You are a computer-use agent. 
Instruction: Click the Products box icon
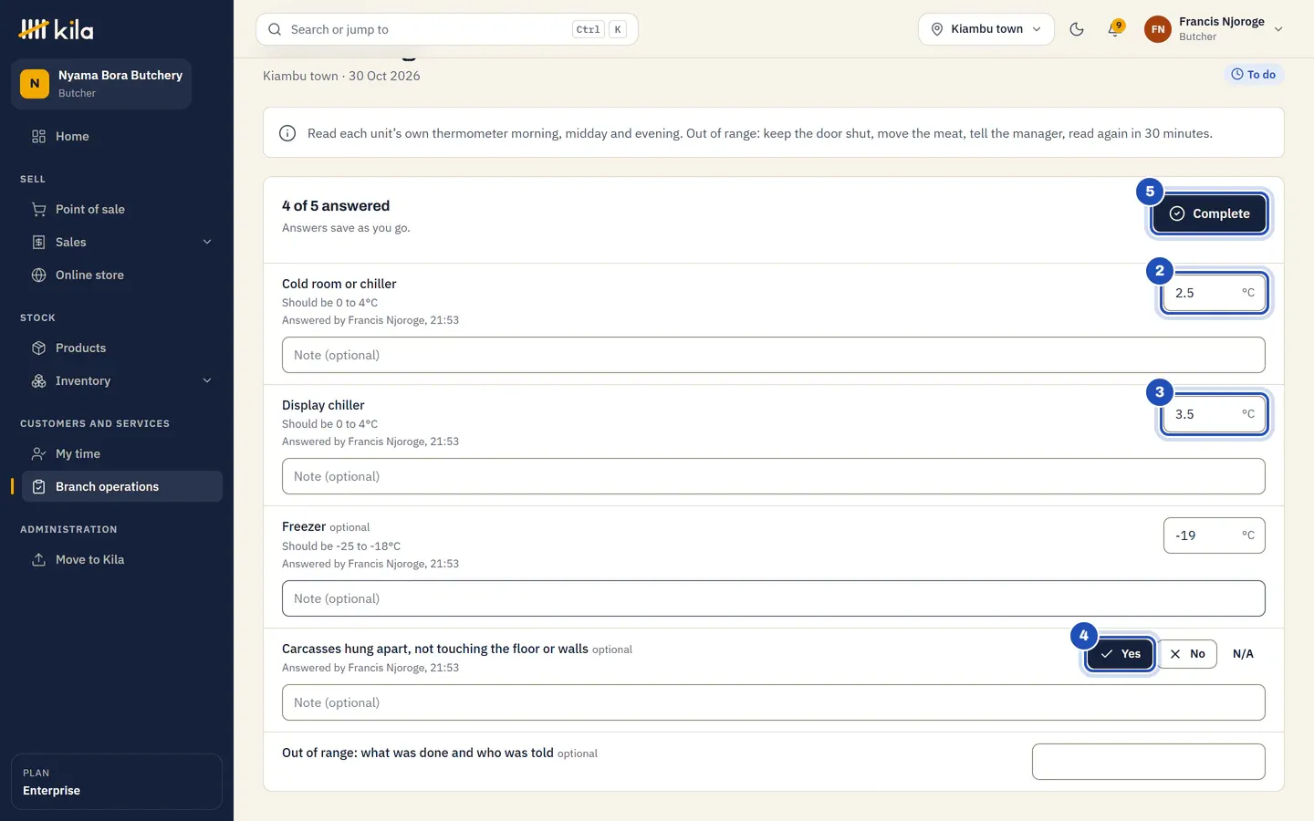pos(38,348)
